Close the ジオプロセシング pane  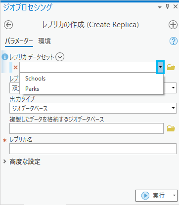176,6
